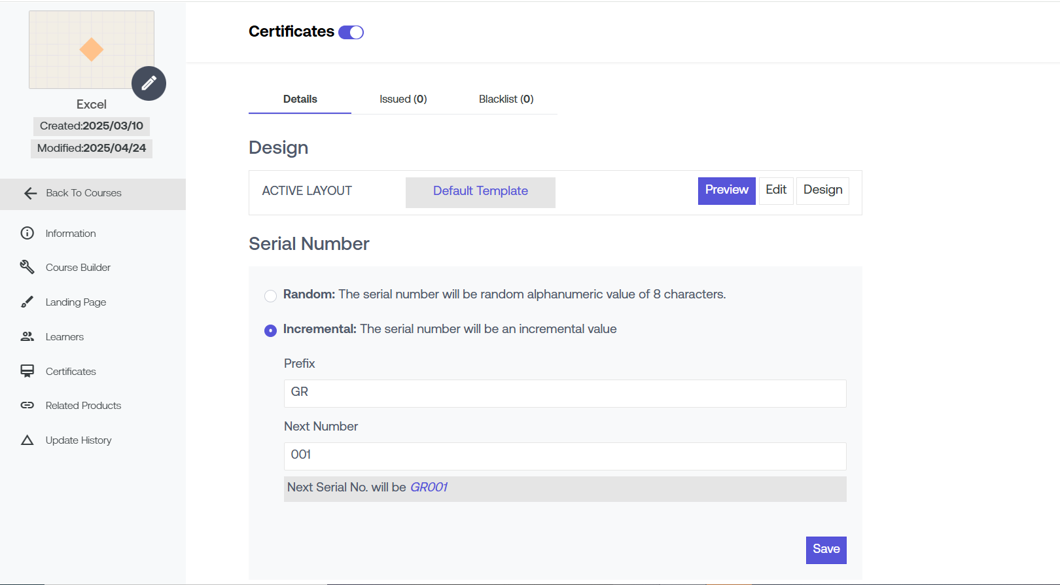Click the Update History triangle icon
The image size is (1060, 585).
pyautogui.click(x=27, y=440)
